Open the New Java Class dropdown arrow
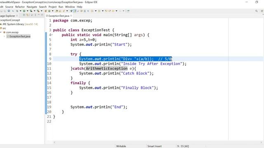Viewport: 264px width, 148px height. [x=53, y=11]
